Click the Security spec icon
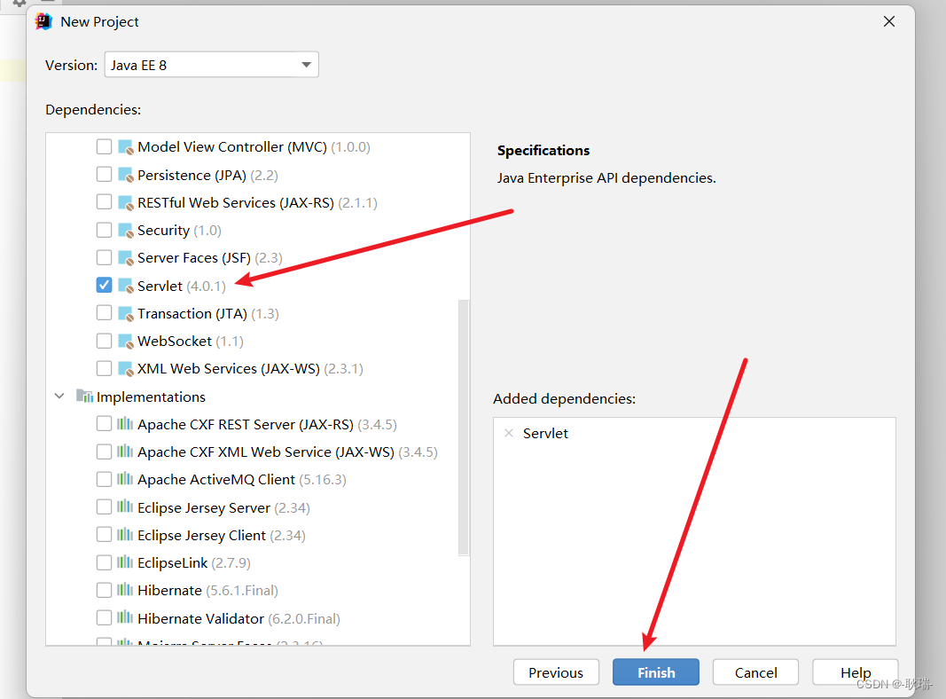Image resolution: width=946 pixels, height=699 pixels. coord(126,231)
